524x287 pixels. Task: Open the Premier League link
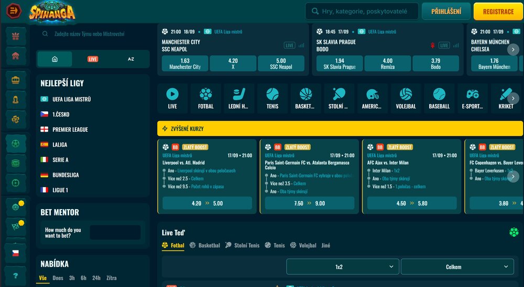coord(70,129)
